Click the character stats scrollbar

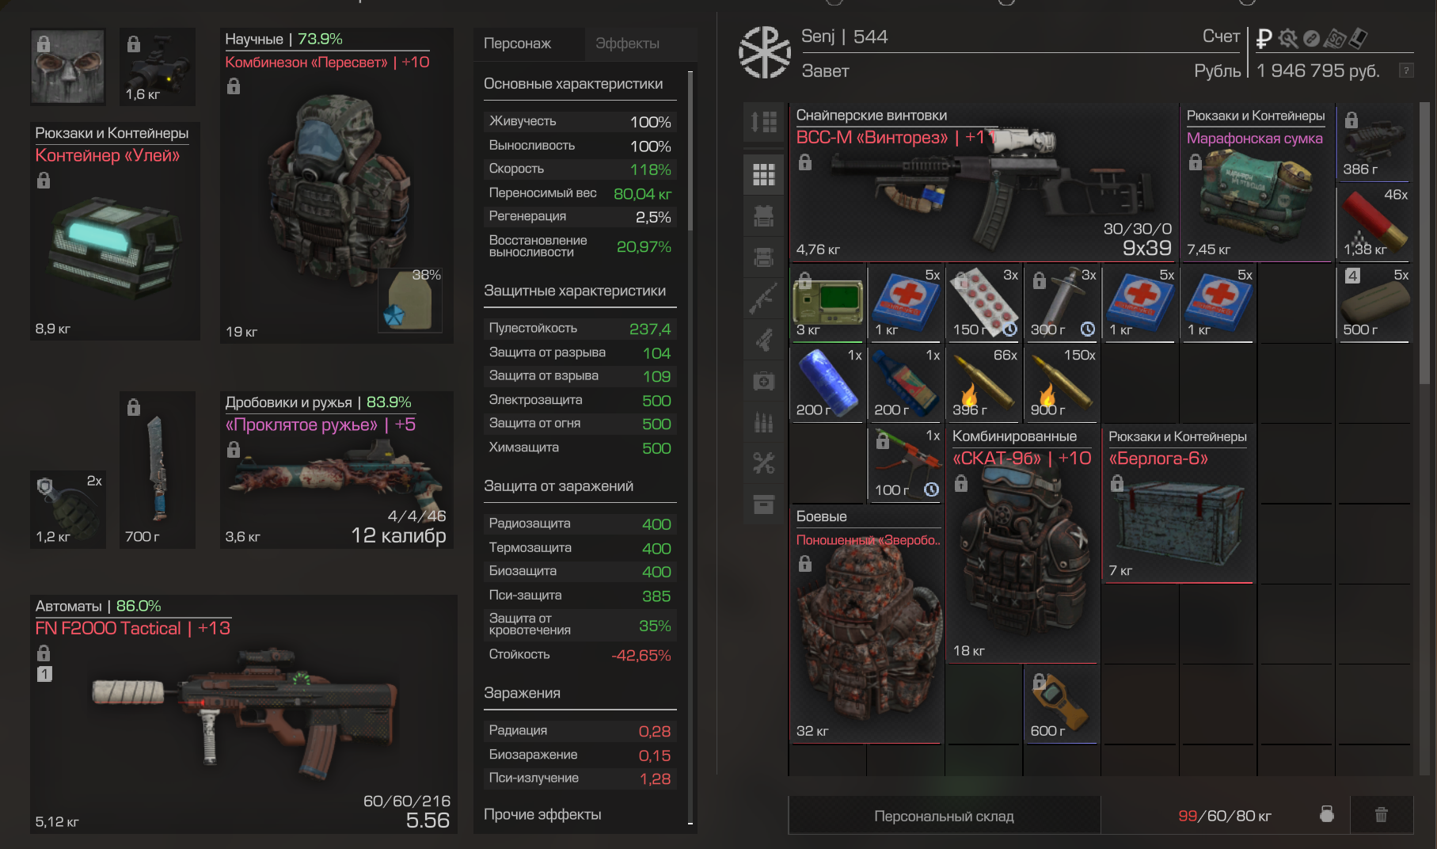tap(690, 150)
